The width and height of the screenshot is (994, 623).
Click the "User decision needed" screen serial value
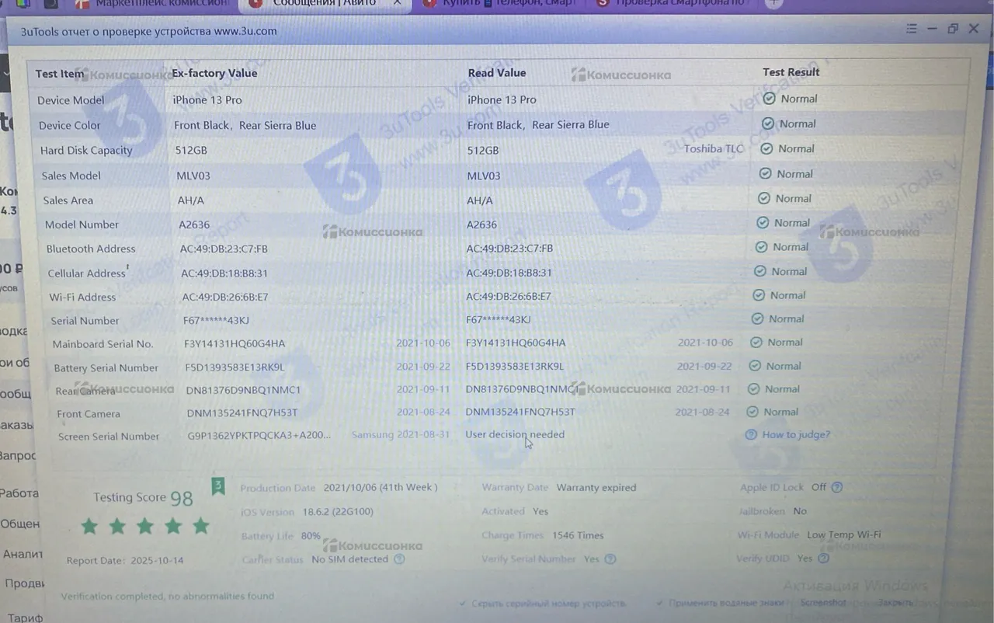pyautogui.click(x=514, y=435)
